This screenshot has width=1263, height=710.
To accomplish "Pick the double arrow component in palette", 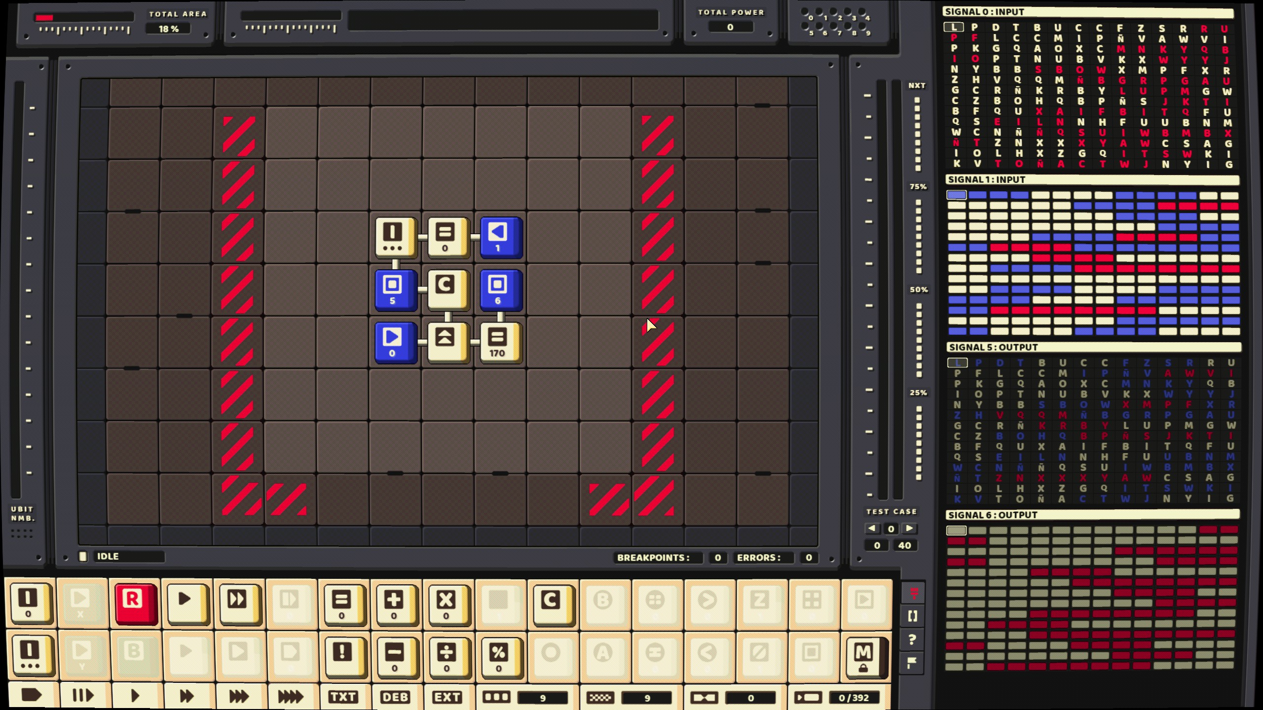I will pyautogui.click(x=241, y=603).
